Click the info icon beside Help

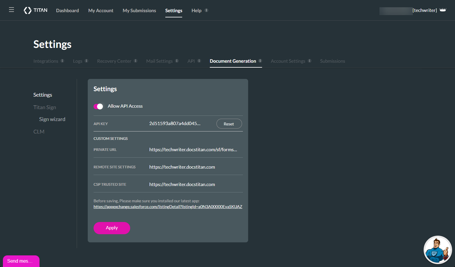click(206, 10)
